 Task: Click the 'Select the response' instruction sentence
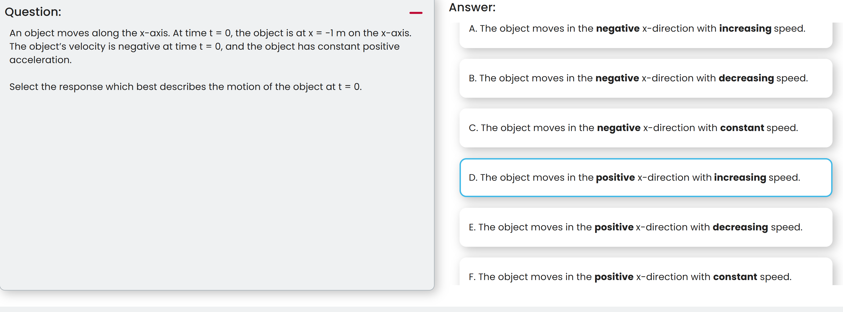(x=185, y=86)
